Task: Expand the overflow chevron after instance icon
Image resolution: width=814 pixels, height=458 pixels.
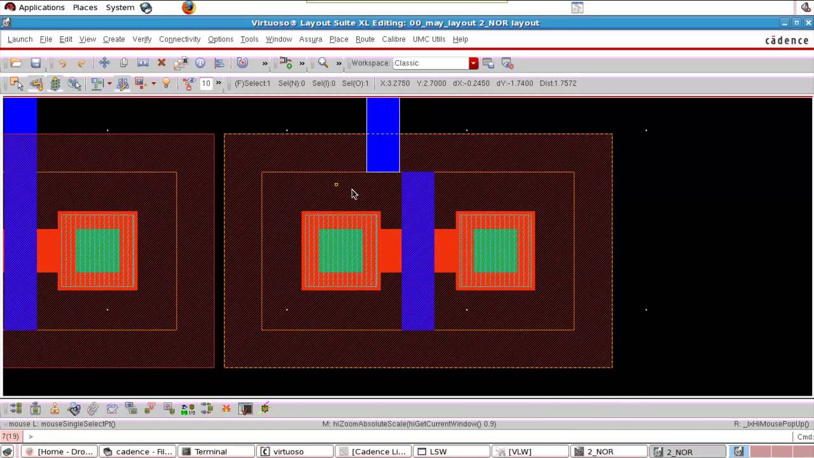Action: pos(302,63)
